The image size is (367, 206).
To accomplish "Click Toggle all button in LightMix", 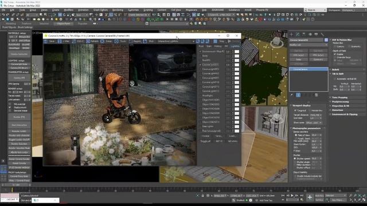I will point(205,141).
